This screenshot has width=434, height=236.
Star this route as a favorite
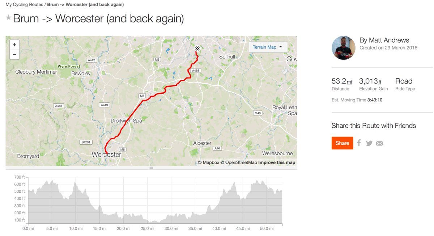[8, 18]
